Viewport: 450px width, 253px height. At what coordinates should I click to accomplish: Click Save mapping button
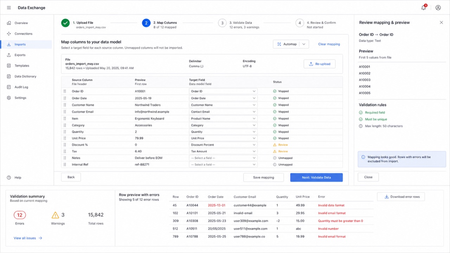coord(264,177)
